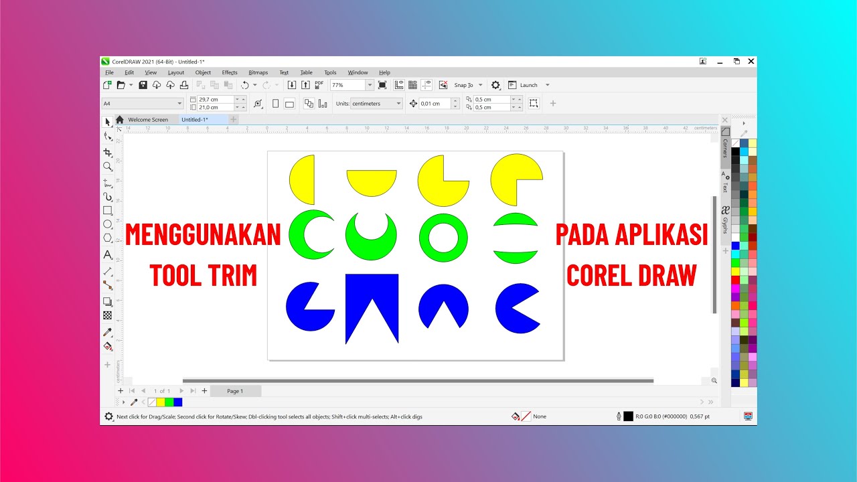Select the Connector tool
This screenshot has height=482, width=857.
click(107, 285)
